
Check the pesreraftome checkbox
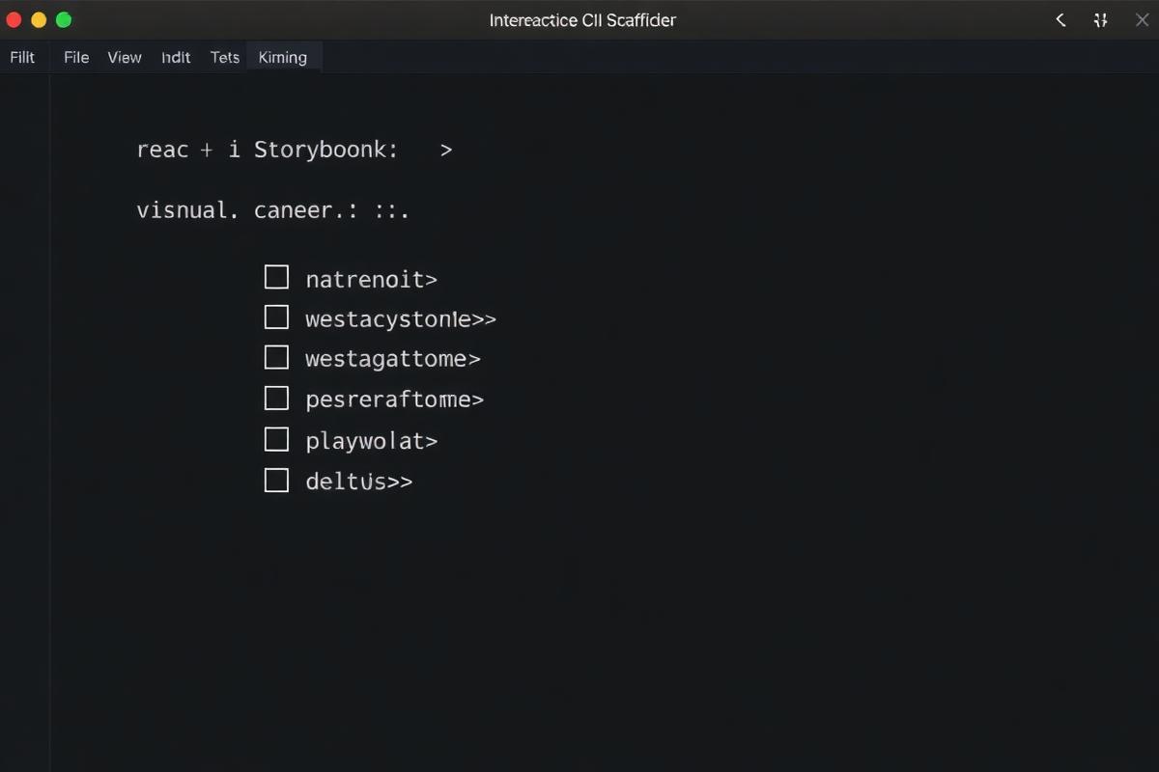pos(276,399)
